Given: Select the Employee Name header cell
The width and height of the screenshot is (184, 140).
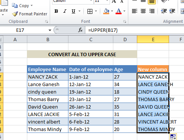Looking at the screenshot, I should (48, 69).
